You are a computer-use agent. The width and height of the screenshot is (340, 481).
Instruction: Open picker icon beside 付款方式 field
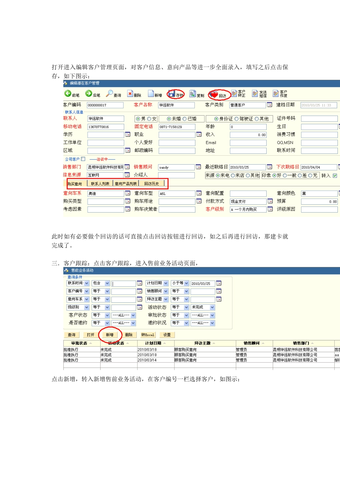(270, 201)
